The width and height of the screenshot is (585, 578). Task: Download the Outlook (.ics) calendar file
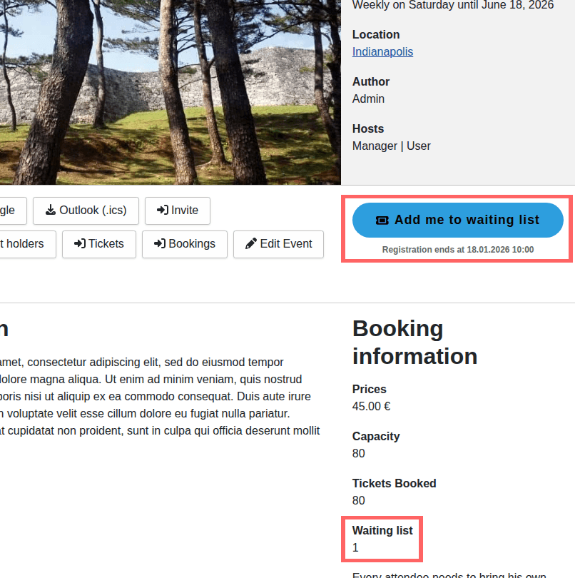(86, 211)
